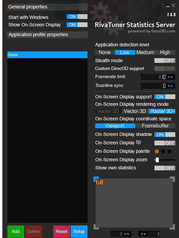Open the Setup button
179x238 pixels.
(79, 232)
